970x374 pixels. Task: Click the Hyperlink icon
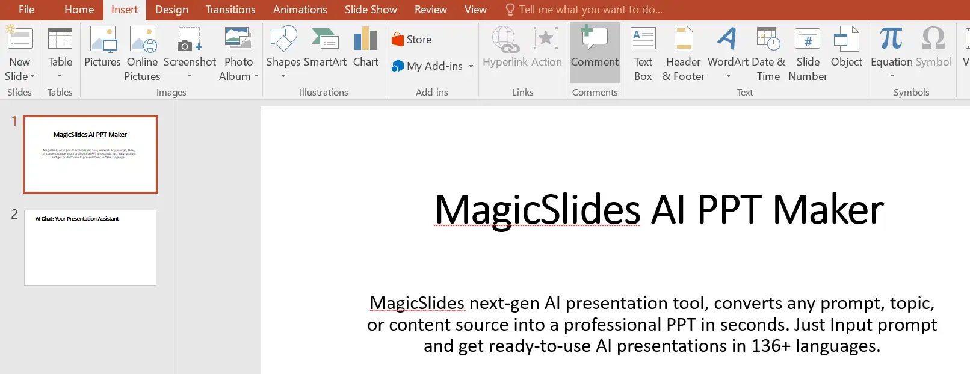505,40
